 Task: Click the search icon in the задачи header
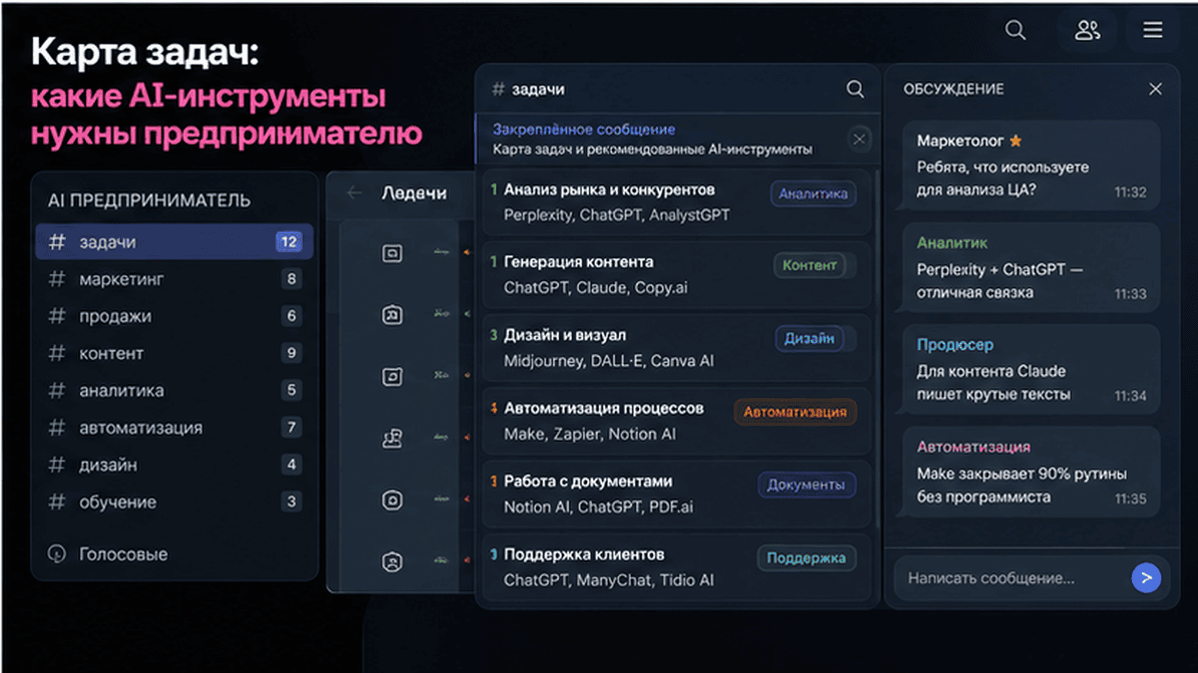[x=856, y=89]
